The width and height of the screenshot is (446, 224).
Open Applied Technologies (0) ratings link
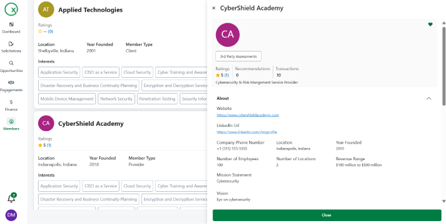(50, 32)
